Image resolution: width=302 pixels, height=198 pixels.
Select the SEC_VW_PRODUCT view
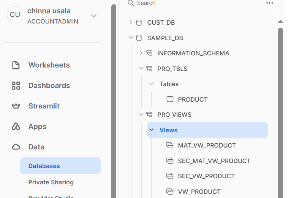pyautogui.click(x=206, y=176)
